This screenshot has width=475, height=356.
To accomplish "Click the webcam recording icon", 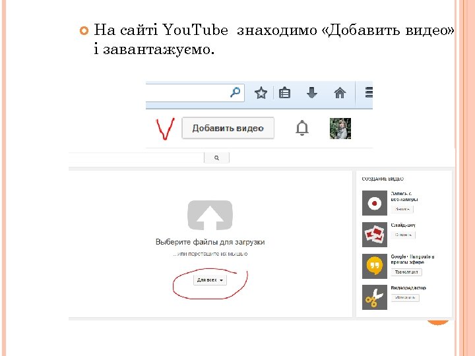I will point(375,203).
